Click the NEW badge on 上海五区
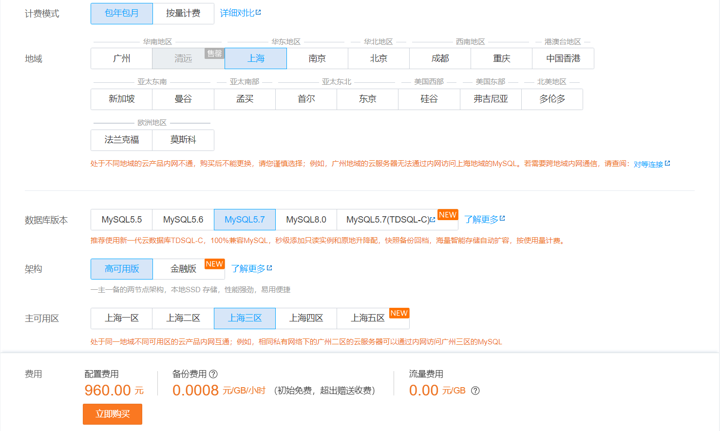Viewport: 720px width, 431px height. click(399, 313)
